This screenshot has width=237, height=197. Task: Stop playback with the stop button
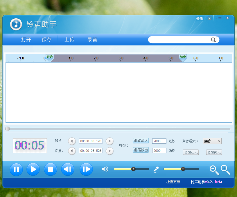coord(51,169)
